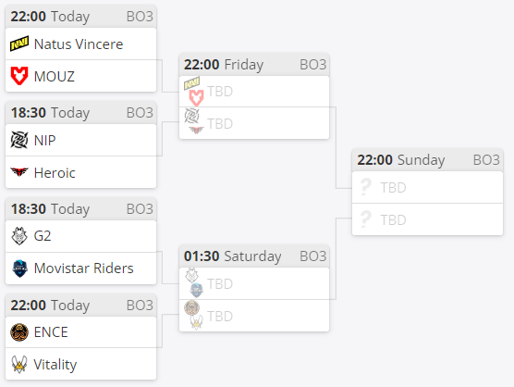
Task: Click the top TBD slot in Sunday final
Action: click(x=427, y=187)
